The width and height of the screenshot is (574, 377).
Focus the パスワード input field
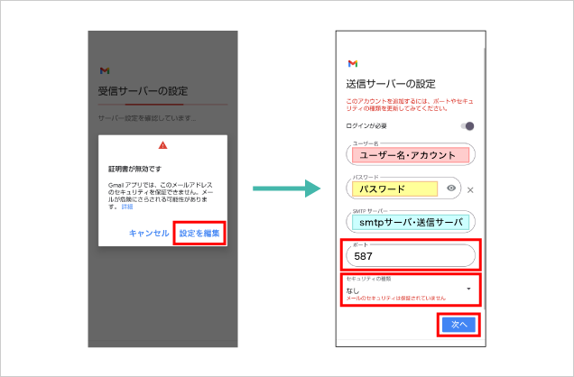coord(395,189)
